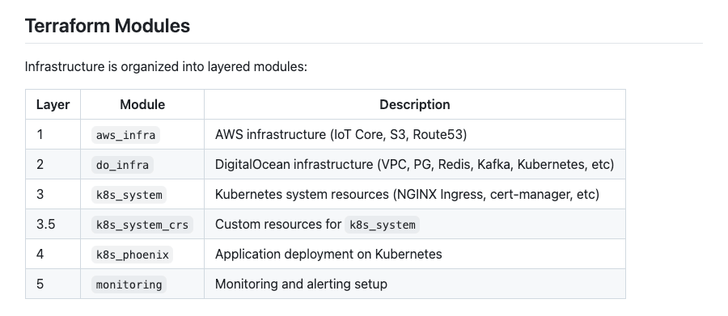Select the monitoring module code label
The image size is (728, 316).
129,284
